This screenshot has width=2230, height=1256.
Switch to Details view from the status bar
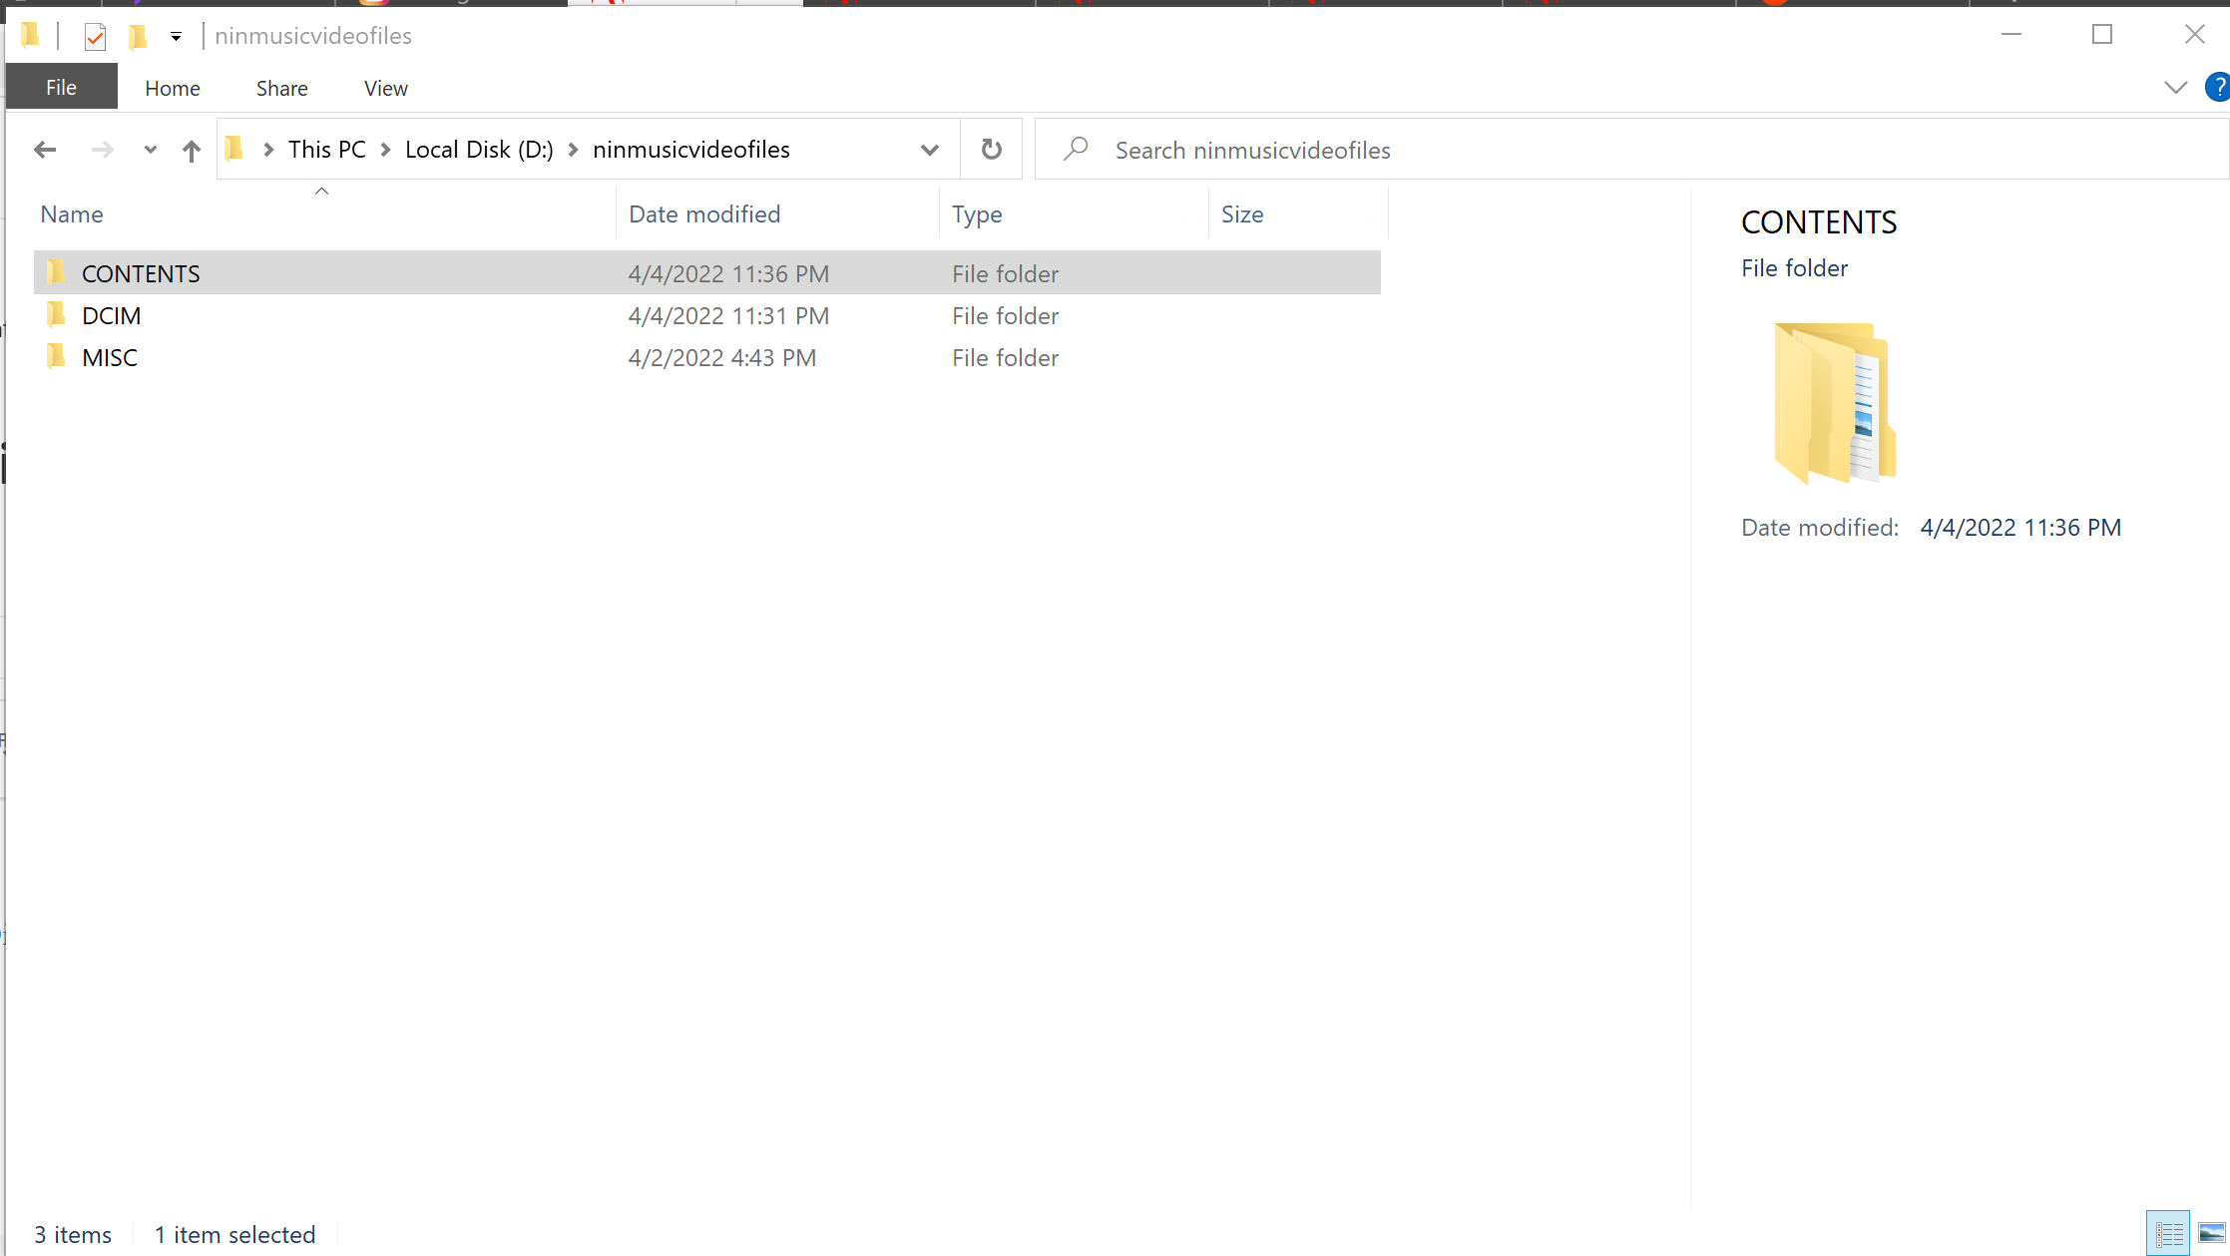(x=2168, y=1234)
